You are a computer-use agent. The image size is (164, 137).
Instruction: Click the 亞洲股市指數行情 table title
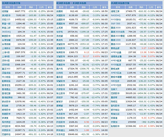[11, 3]
